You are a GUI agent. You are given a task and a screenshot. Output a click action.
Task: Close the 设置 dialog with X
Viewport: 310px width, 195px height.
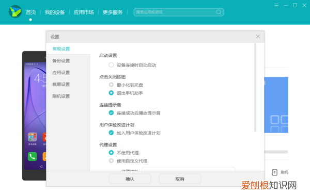(258, 36)
